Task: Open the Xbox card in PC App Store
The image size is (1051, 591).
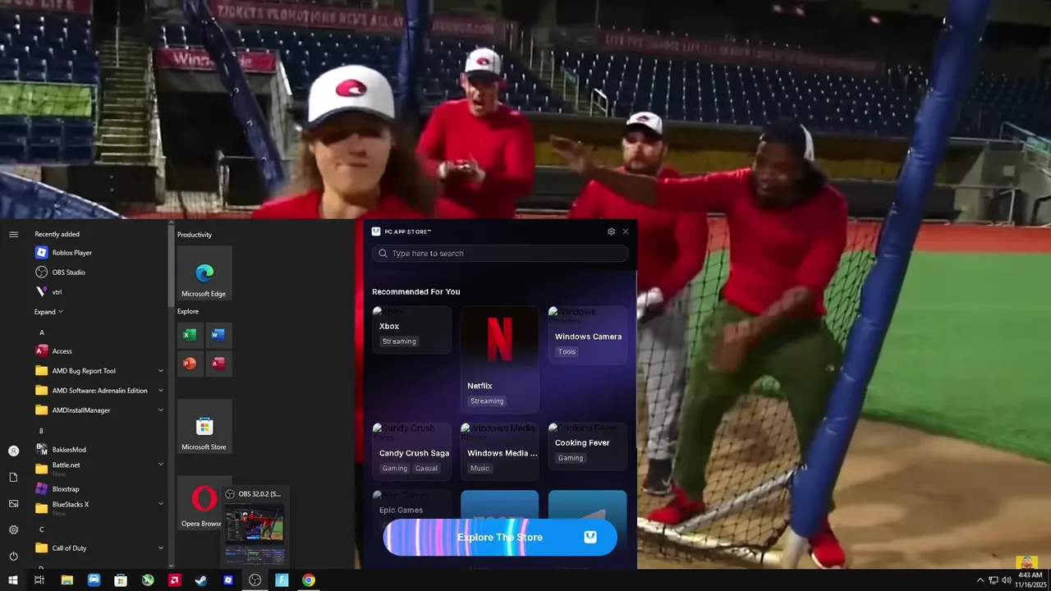Action: click(411, 330)
